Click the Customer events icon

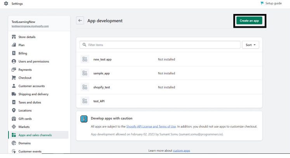tap(14, 151)
